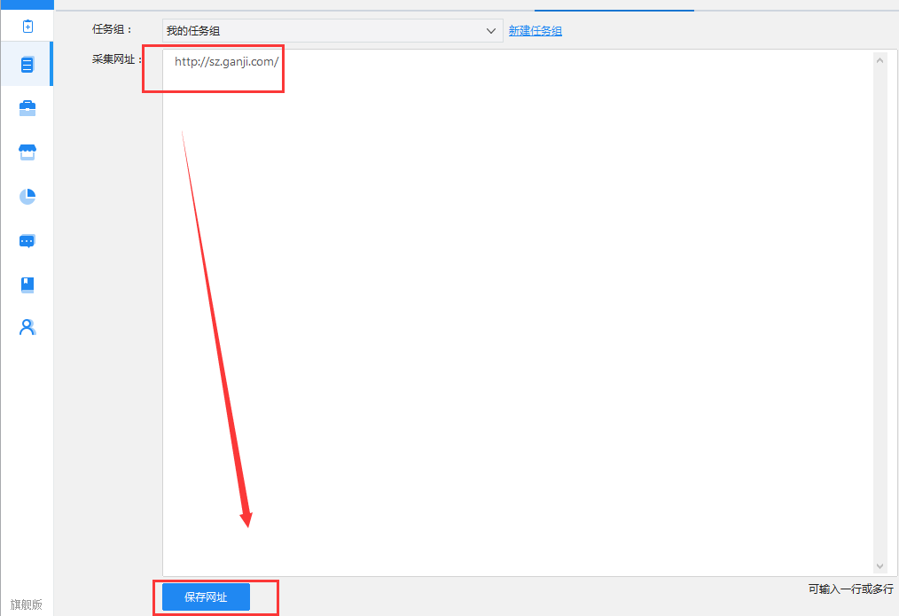Viewport: 899px width, 616px height.
Task: Select the task list document icon
Action: coord(27,65)
